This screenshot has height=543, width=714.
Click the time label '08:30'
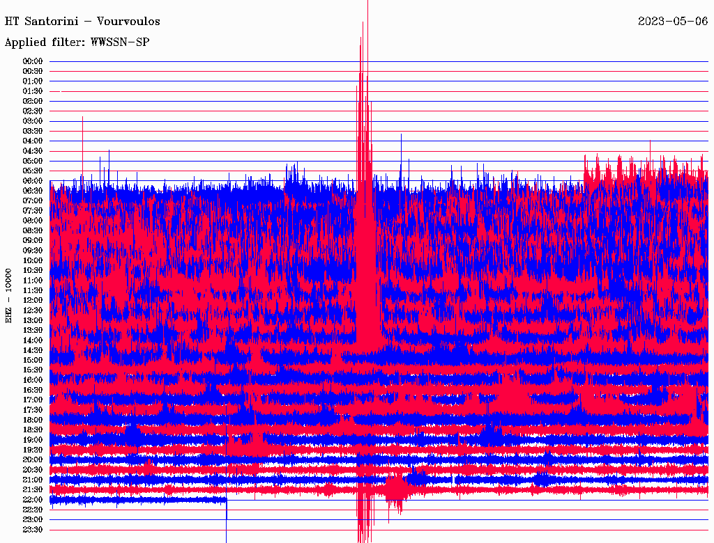point(33,231)
